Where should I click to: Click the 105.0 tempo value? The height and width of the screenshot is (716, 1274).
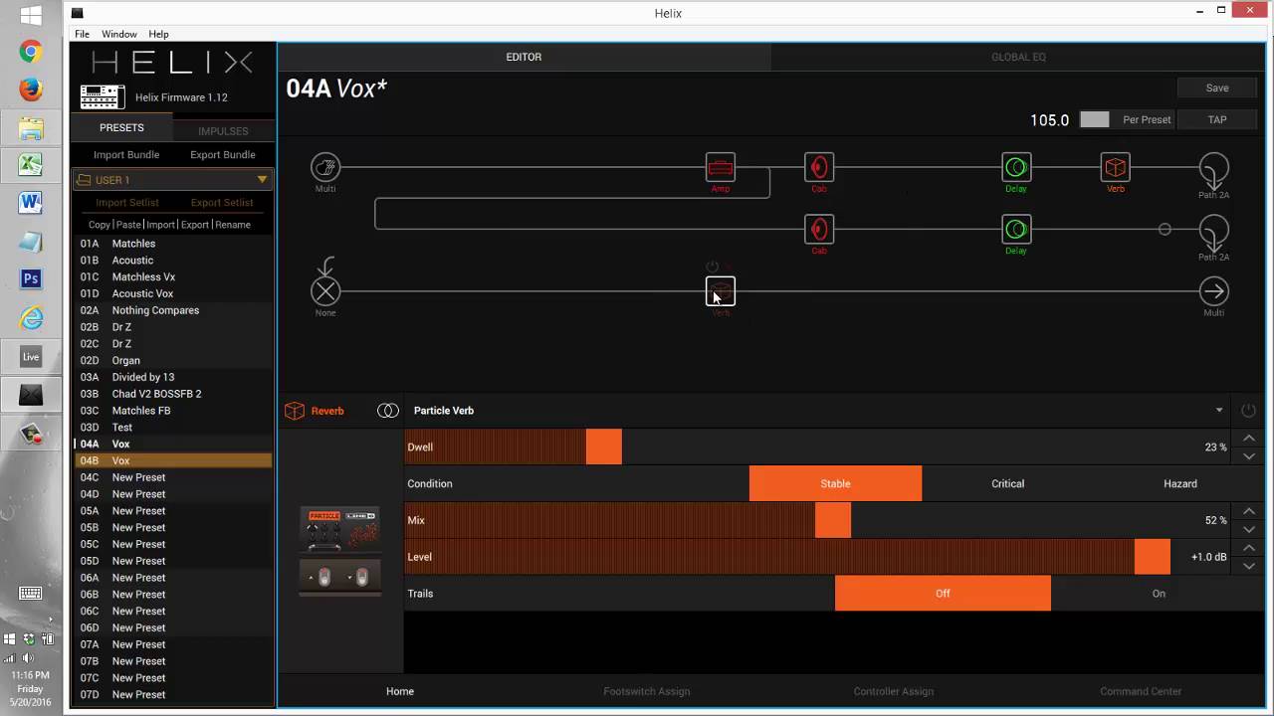1049,120
